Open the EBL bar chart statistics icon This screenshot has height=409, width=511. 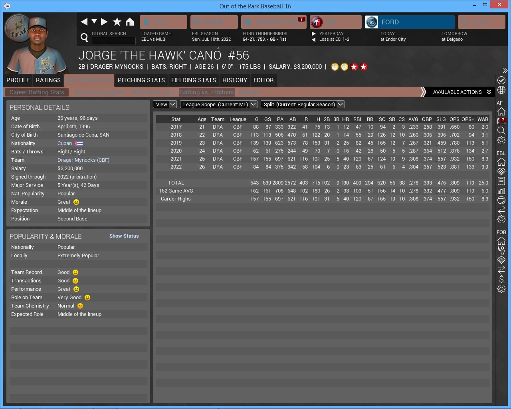pyautogui.click(x=501, y=191)
